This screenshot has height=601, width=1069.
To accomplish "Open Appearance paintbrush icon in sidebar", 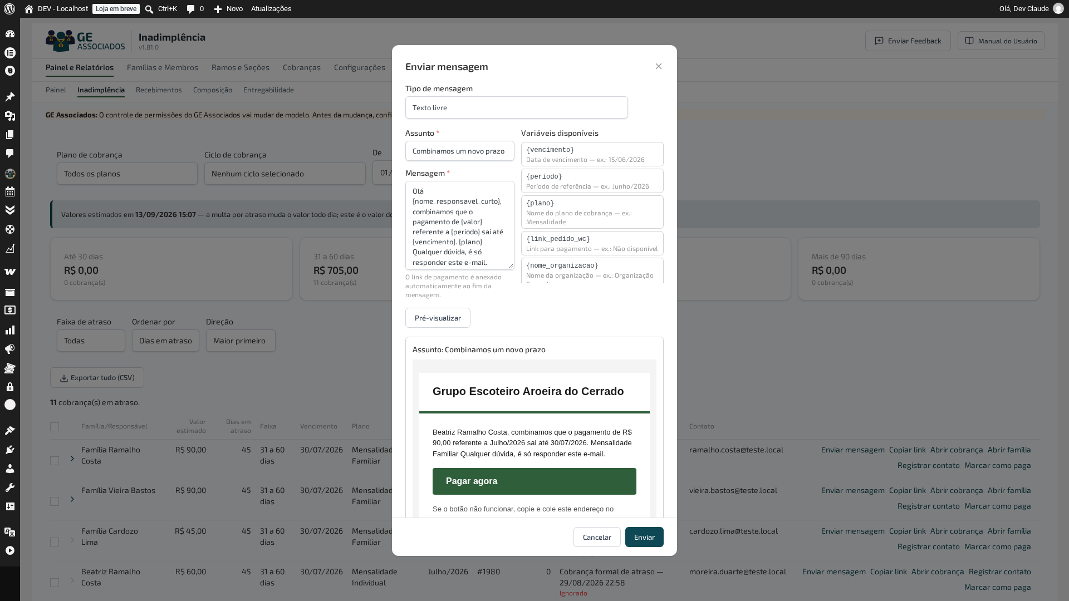I will point(10,431).
